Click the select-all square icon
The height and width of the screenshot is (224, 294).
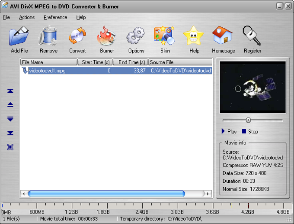[x=10, y=147]
